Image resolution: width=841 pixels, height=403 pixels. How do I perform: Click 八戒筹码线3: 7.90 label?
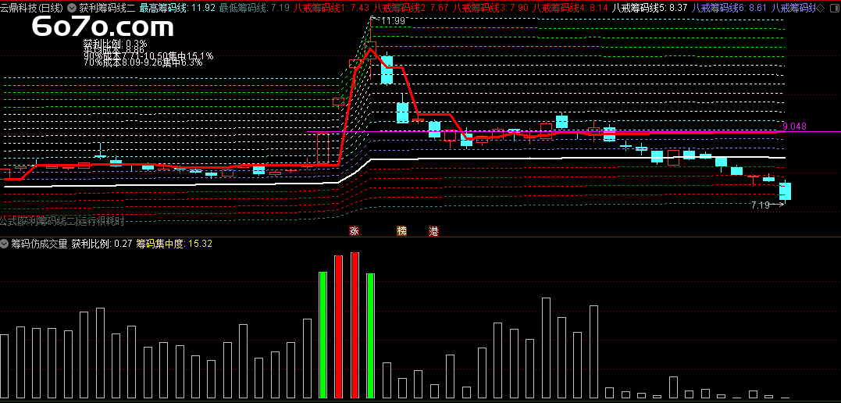tap(490, 8)
